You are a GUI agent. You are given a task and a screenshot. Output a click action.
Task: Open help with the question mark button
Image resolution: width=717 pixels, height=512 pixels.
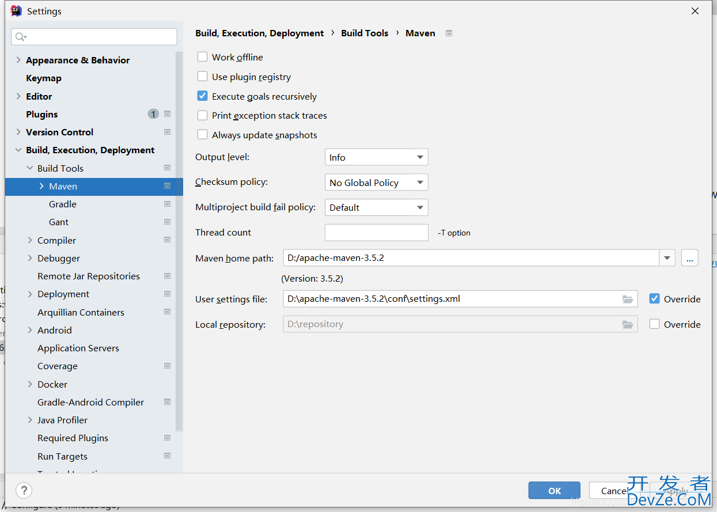tap(24, 491)
